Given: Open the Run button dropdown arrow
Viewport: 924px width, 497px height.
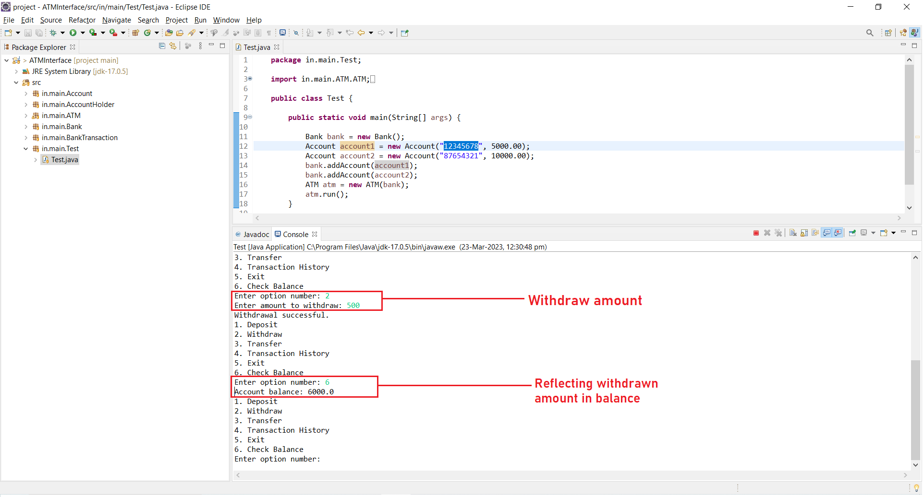Looking at the screenshot, I should (83, 33).
